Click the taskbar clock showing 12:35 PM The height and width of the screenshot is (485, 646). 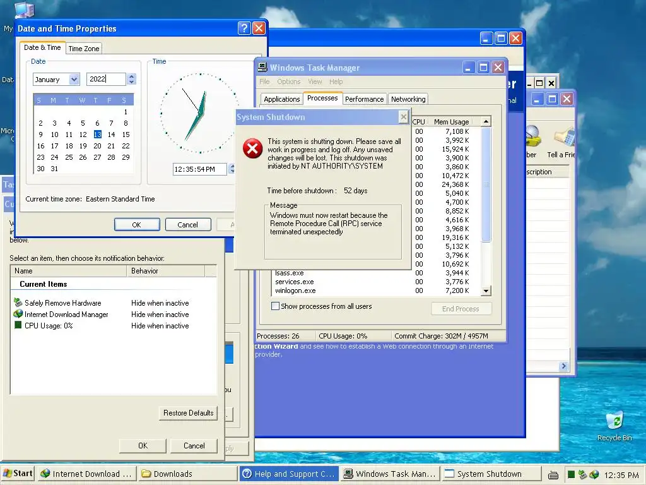(x=621, y=475)
